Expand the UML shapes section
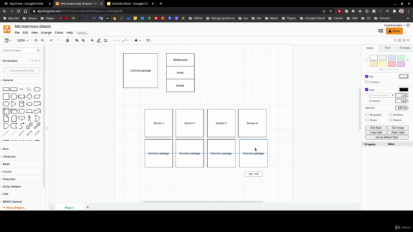Viewport: 413px width, 232px height. [x=6, y=194]
